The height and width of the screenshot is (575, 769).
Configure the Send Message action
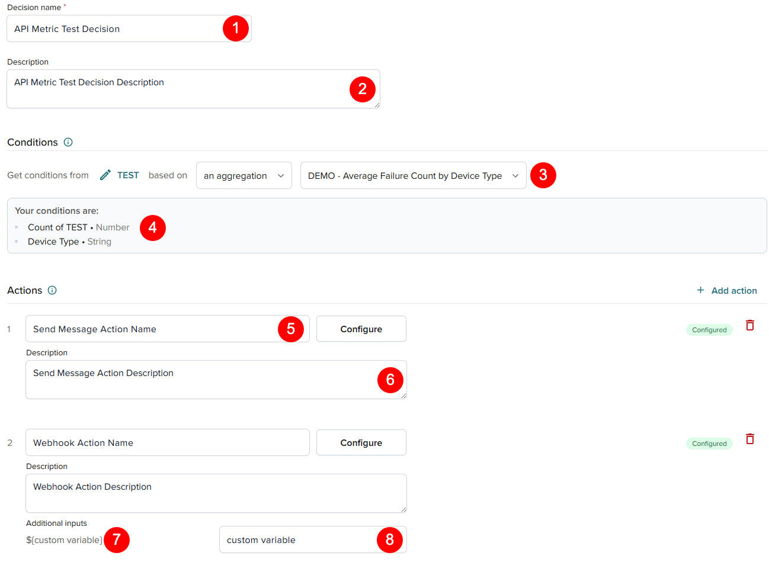[361, 329]
